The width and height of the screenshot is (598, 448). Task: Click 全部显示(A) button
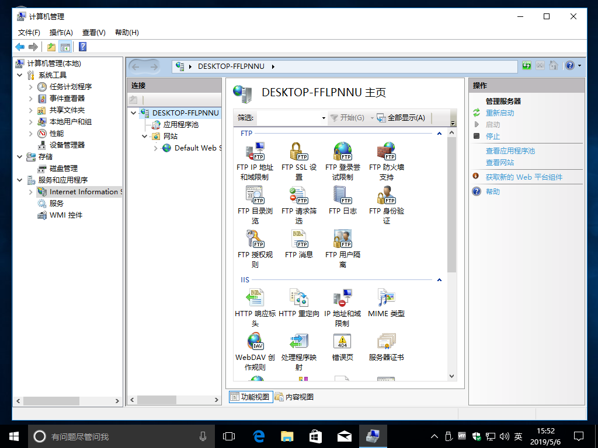coord(401,118)
